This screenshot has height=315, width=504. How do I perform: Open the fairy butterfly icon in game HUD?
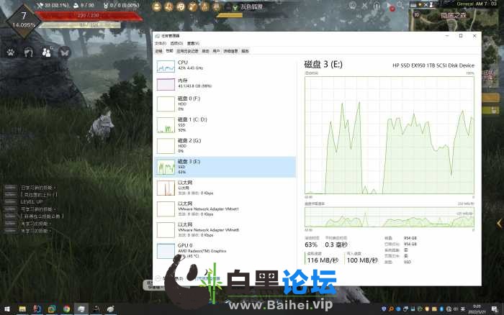(x=65, y=52)
